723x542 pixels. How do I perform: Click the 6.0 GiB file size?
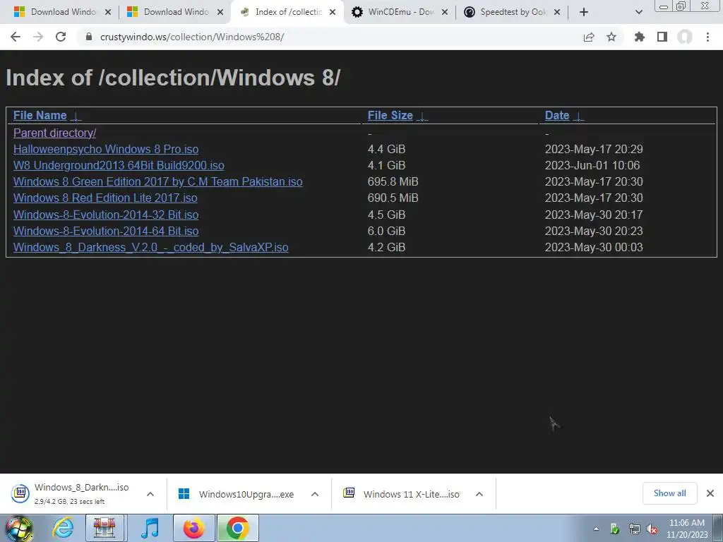pos(386,231)
